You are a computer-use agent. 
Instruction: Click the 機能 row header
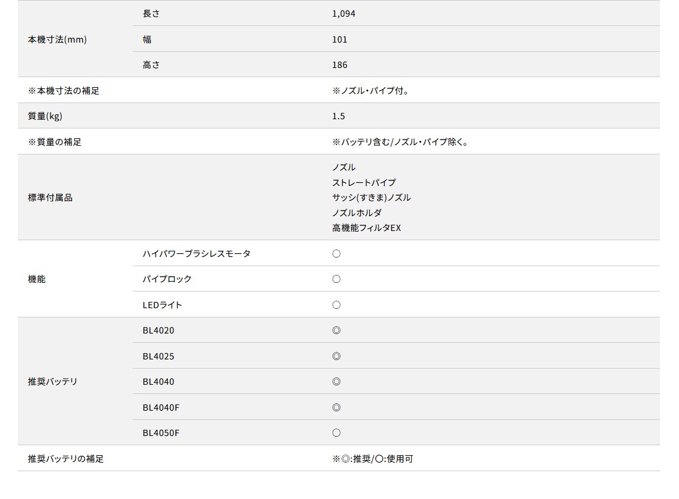[37, 279]
